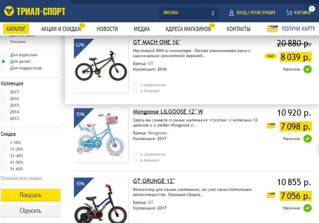Click the 62% discount badge on GT MACH ONE

point(81,46)
